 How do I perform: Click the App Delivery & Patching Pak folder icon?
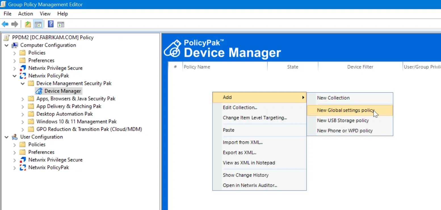tap(31, 106)
